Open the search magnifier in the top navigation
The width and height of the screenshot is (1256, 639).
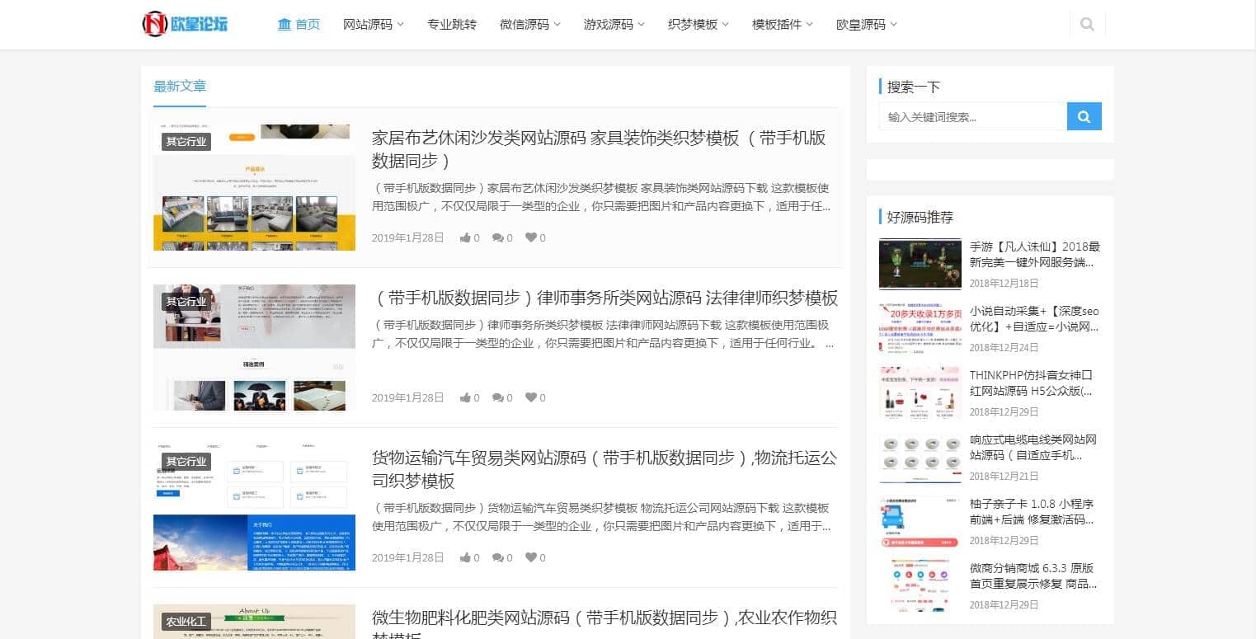pos(1087,25)
